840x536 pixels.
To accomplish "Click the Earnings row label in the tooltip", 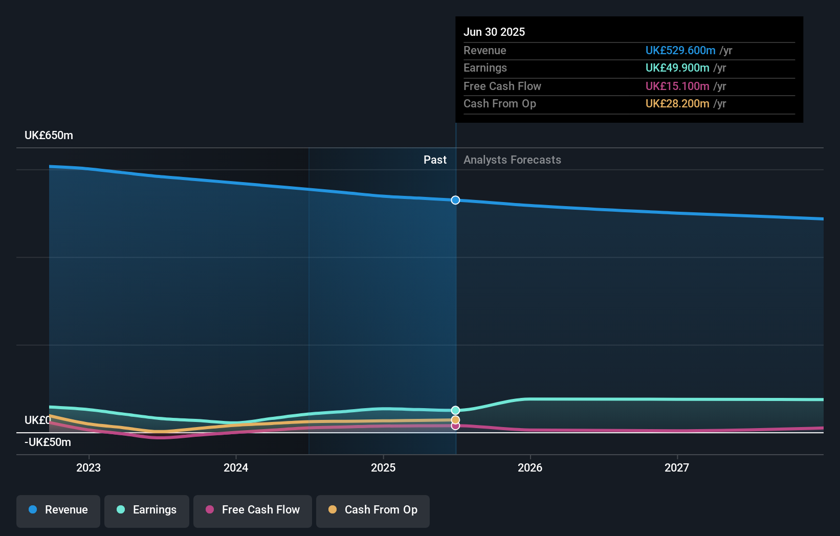I will pos(485,68).
